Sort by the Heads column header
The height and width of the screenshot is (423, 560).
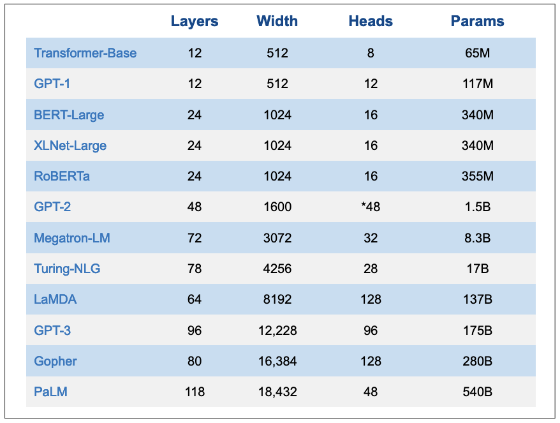[x=370, y=21]
